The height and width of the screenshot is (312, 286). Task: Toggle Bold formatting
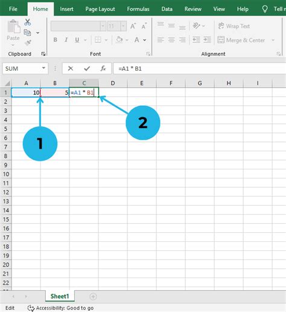pos(55,40)
